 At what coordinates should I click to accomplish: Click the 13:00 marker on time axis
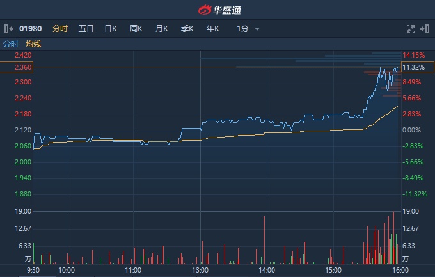point(200,271)
